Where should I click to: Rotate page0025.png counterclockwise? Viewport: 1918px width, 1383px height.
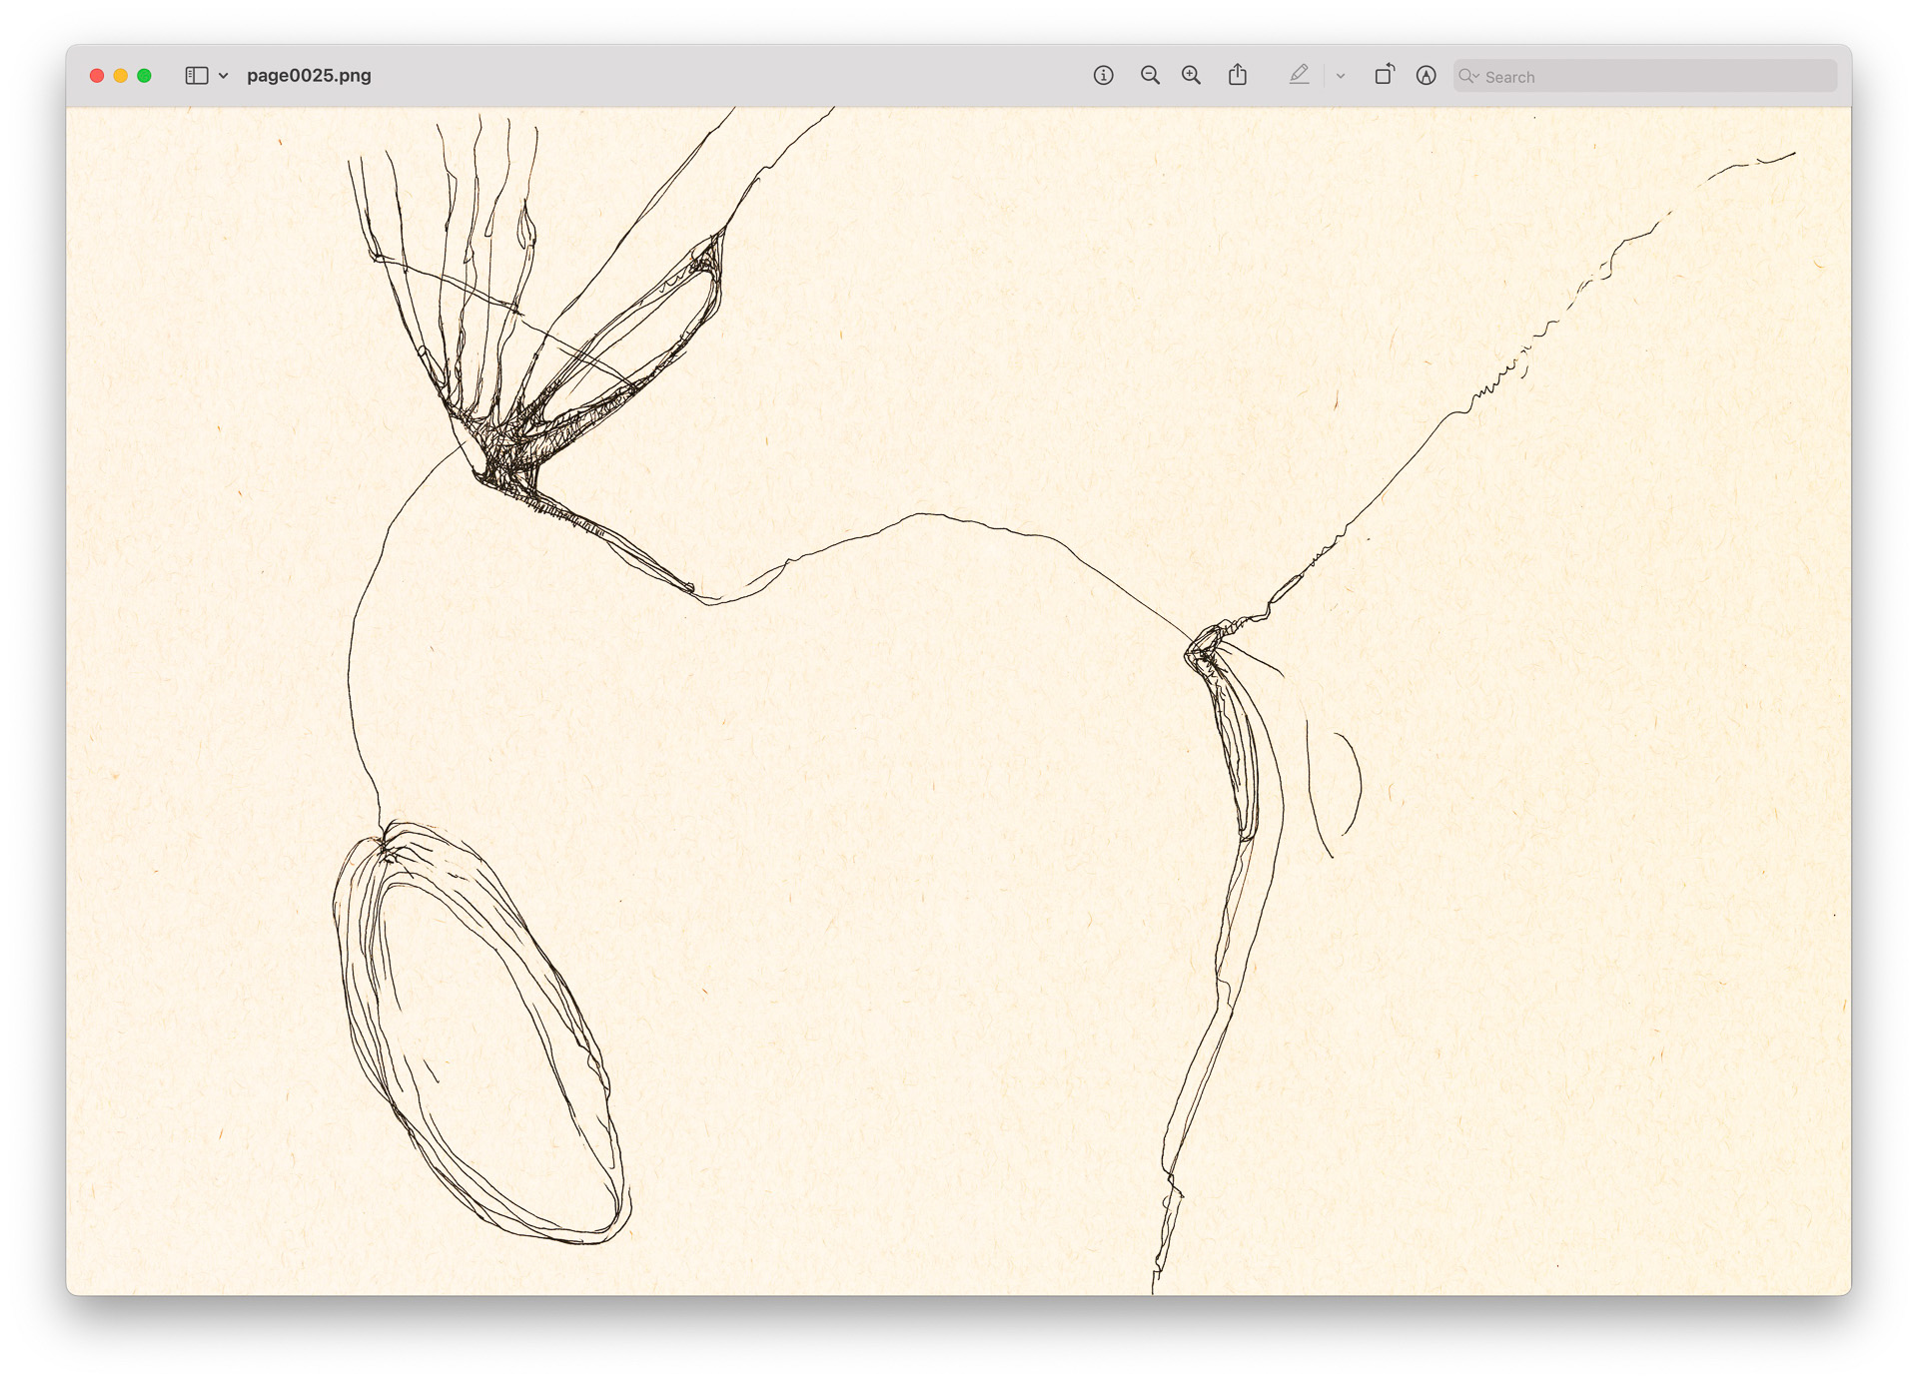(x=1385, y=75)
